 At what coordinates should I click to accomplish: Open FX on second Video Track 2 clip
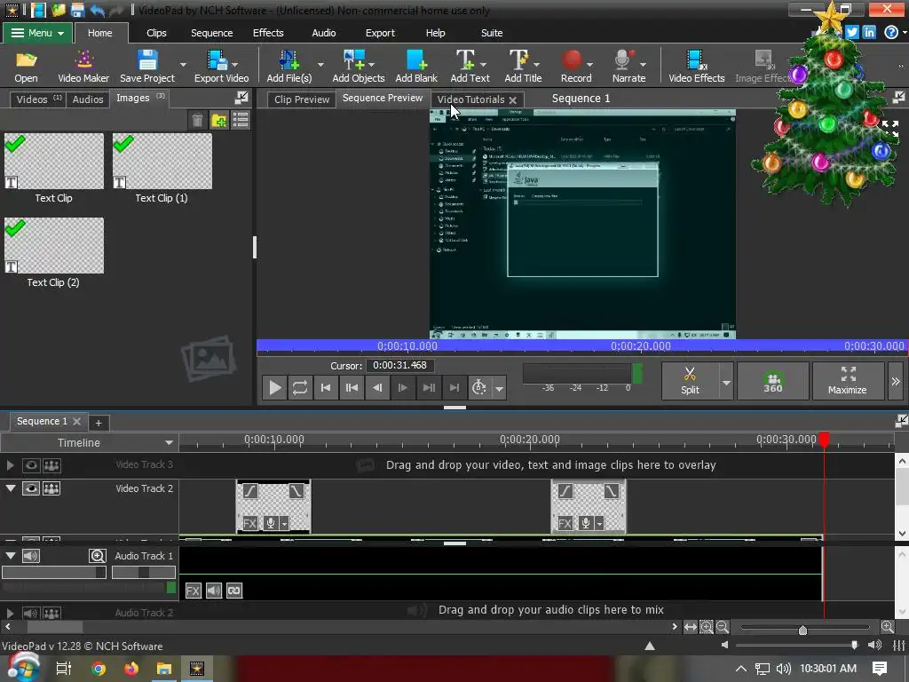point(565,523)
